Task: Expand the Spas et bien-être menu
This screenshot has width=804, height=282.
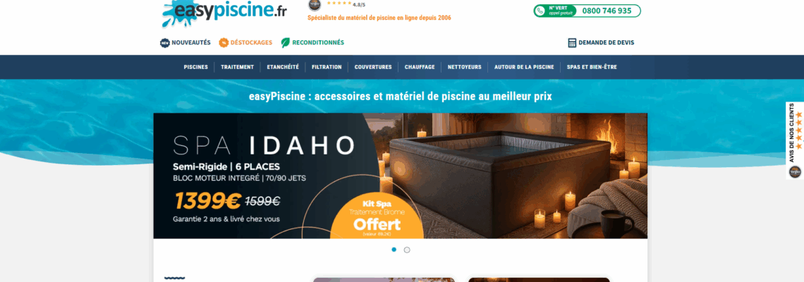Action: (592, 67)
